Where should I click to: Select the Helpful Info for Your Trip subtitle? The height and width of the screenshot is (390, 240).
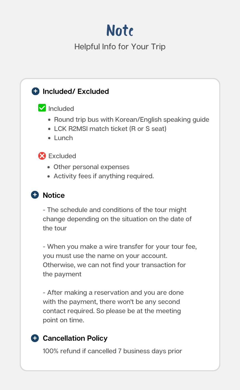[120, 47]
